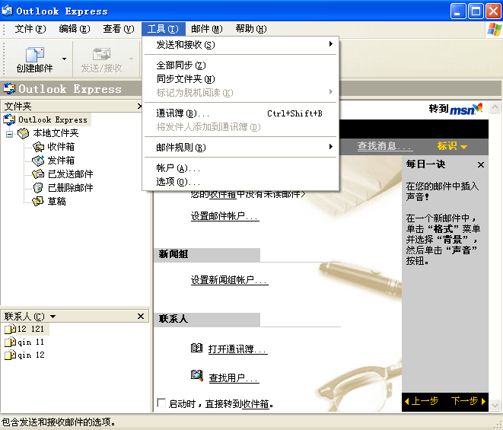
Task: Click the Outlook Express icon in banner
Action: point(9,88)
